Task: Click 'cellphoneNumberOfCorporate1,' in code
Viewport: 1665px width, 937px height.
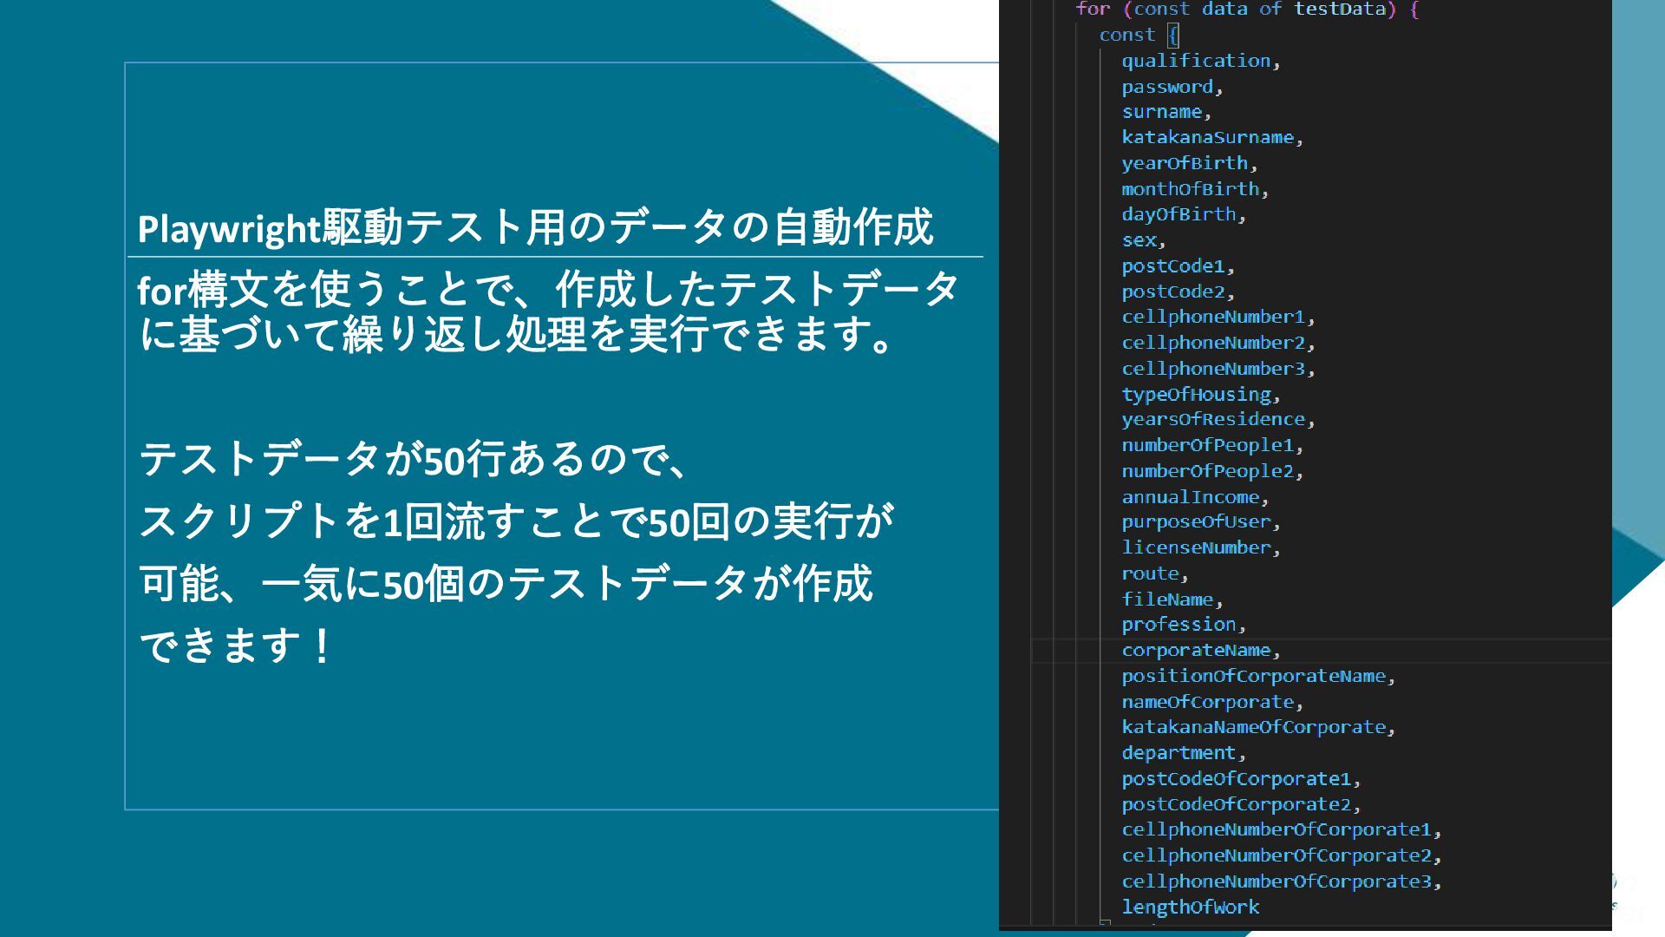Action: pyautogui.click(x=1282, y=829)
